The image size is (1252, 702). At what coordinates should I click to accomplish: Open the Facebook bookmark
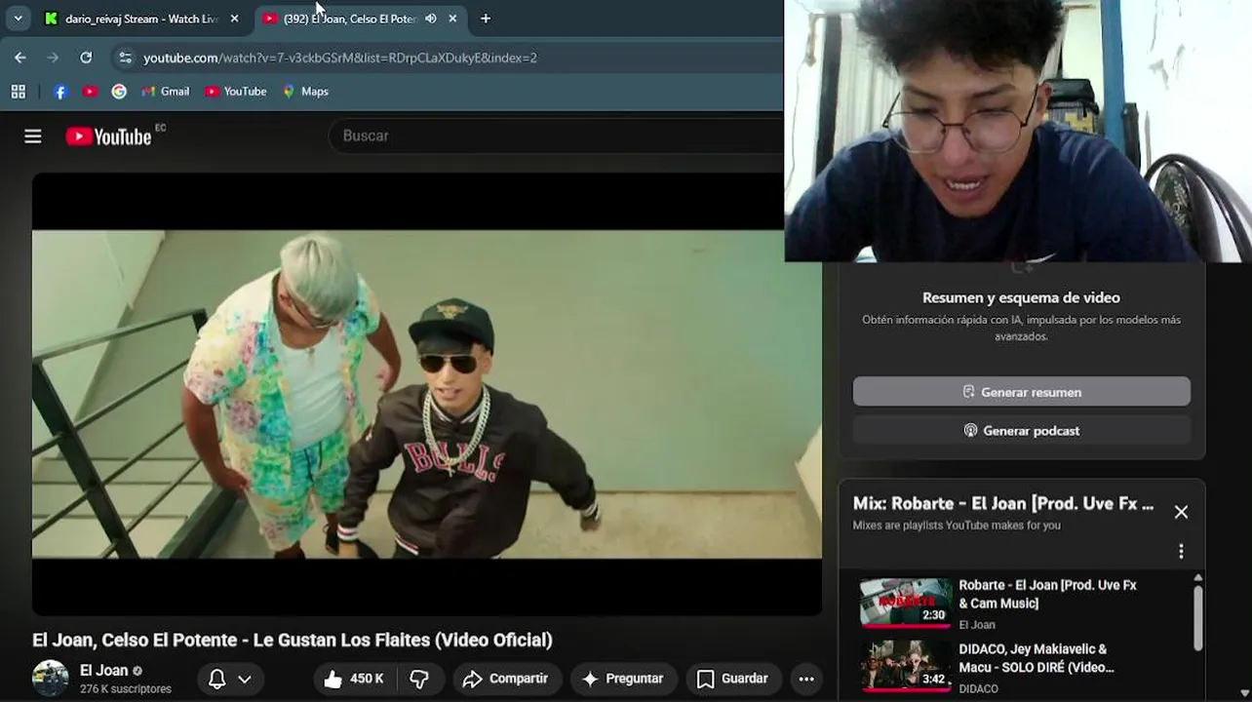click(x=59, y=92)
